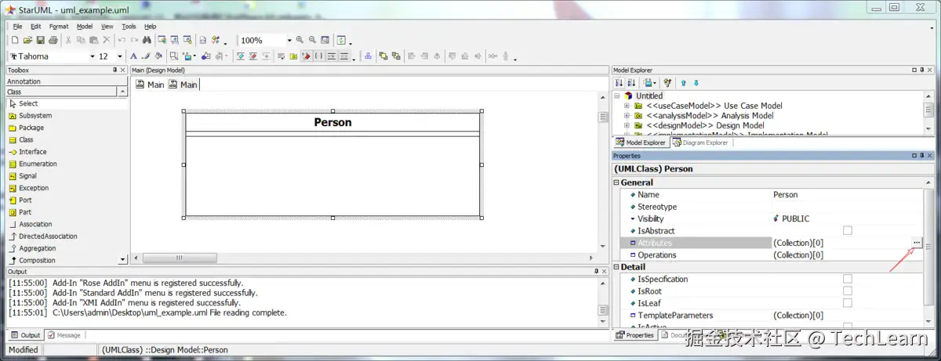Switch to the Message tab
Screen dimensions: 941x361
pyautogui.click(x=64, y=335)
